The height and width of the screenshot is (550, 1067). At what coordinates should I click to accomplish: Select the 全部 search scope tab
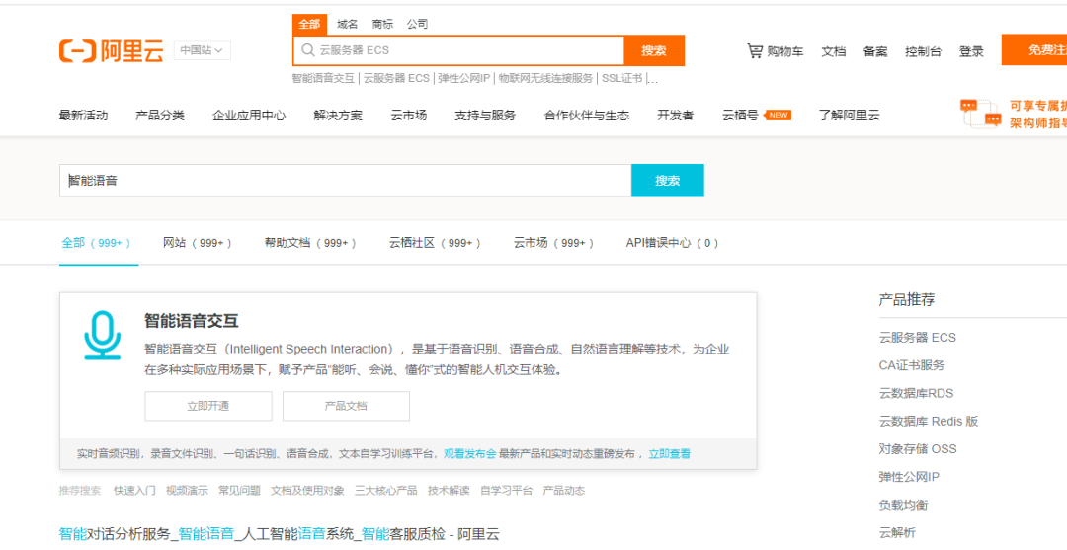pyautogui.click(x=309, y=25)
